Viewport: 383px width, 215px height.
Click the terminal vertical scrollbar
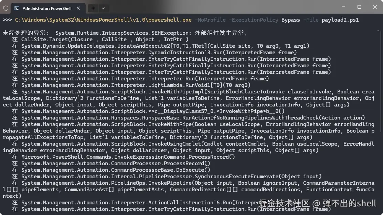coord(380,82)
